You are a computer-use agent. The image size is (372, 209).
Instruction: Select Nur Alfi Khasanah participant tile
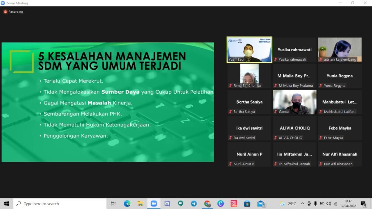[x=340, y=154]
